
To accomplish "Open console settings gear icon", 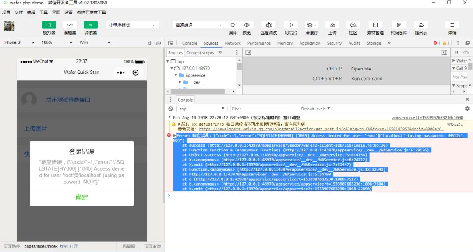I will 467,108.
